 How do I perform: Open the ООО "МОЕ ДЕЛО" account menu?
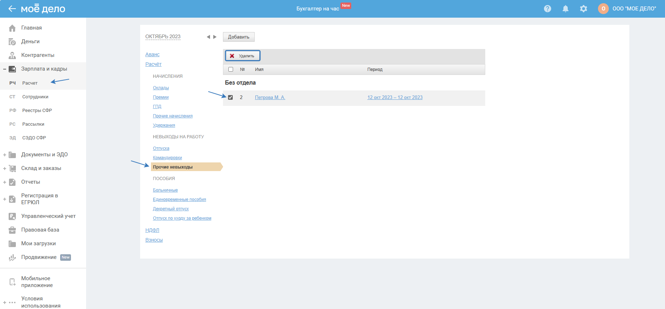[634, 9]
